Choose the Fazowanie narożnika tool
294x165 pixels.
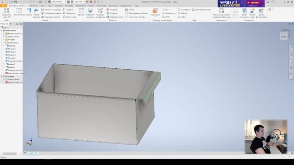pyautogui.click(x=136, y=17)
